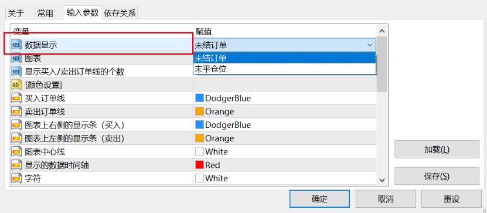Click the 图表 parameter row icon
Image resolution: width=487 pixels, height=213 pixels.
[x=16, y=58]
